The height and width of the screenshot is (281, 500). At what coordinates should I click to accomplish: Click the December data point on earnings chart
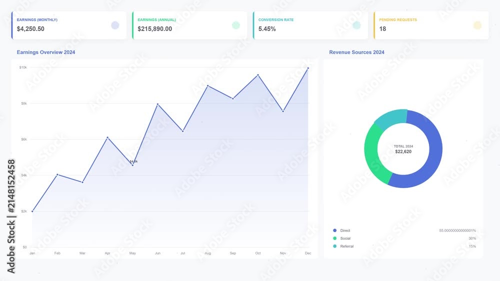pyautogui.click(x=308, y=68)
